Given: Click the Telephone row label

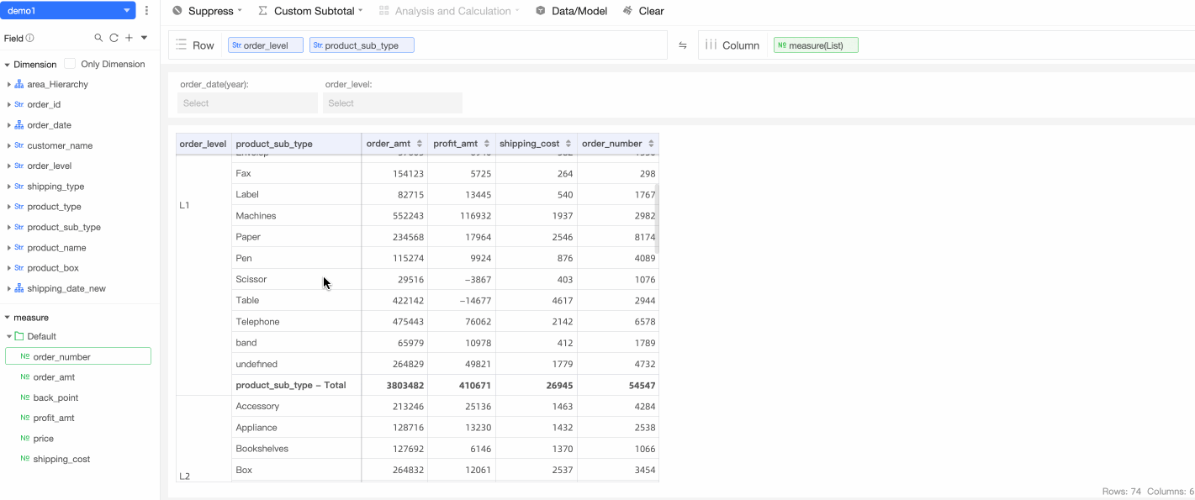Looking at the screenshot, I should pos(257,322).
